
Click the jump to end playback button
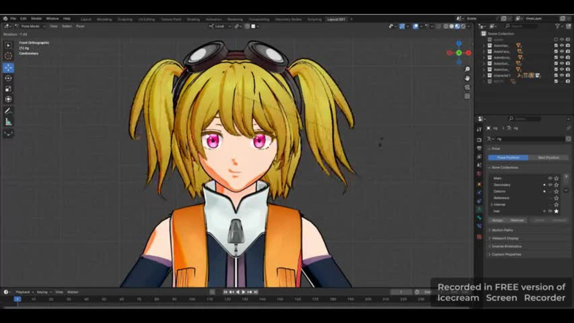(x=256, y=292)
